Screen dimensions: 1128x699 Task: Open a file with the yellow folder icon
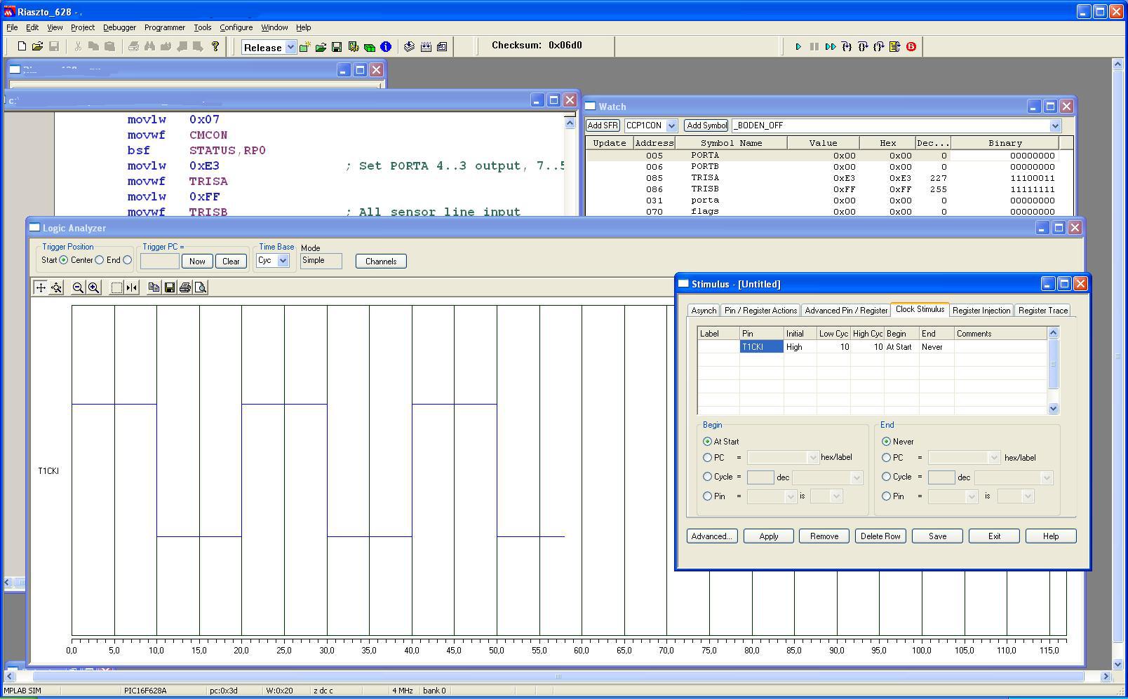point(37,47)
